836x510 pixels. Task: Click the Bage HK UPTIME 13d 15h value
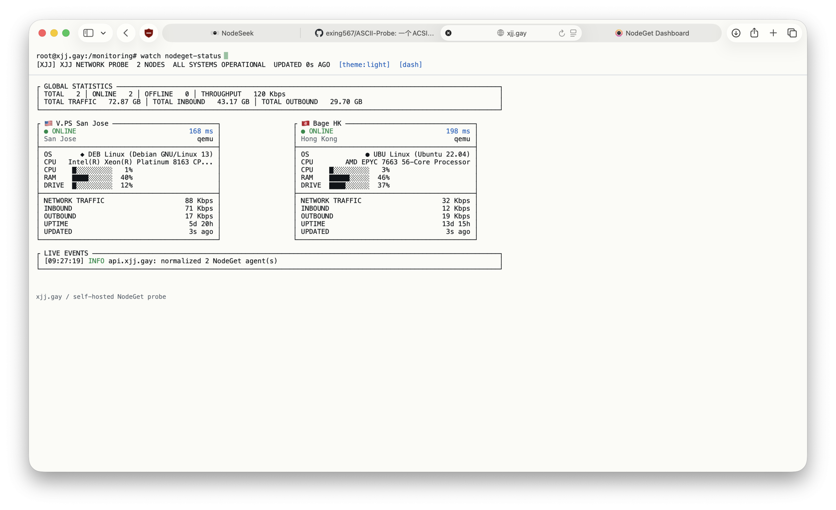point(456,224)
